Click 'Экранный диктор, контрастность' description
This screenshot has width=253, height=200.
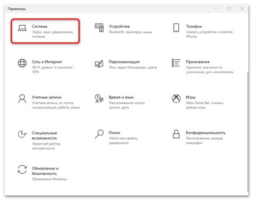pyautogui.click(x=46, y=146)
